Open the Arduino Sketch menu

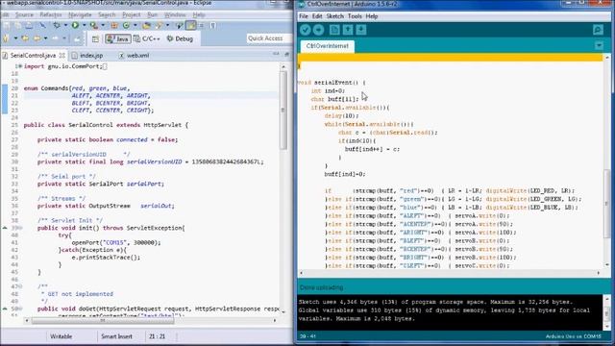[335, 16]
